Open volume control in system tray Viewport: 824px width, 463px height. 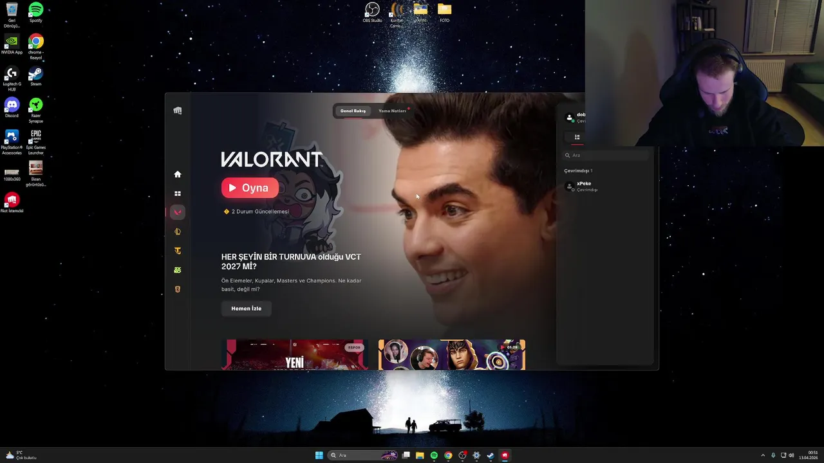pyautogui.click(x=791, y=455)
